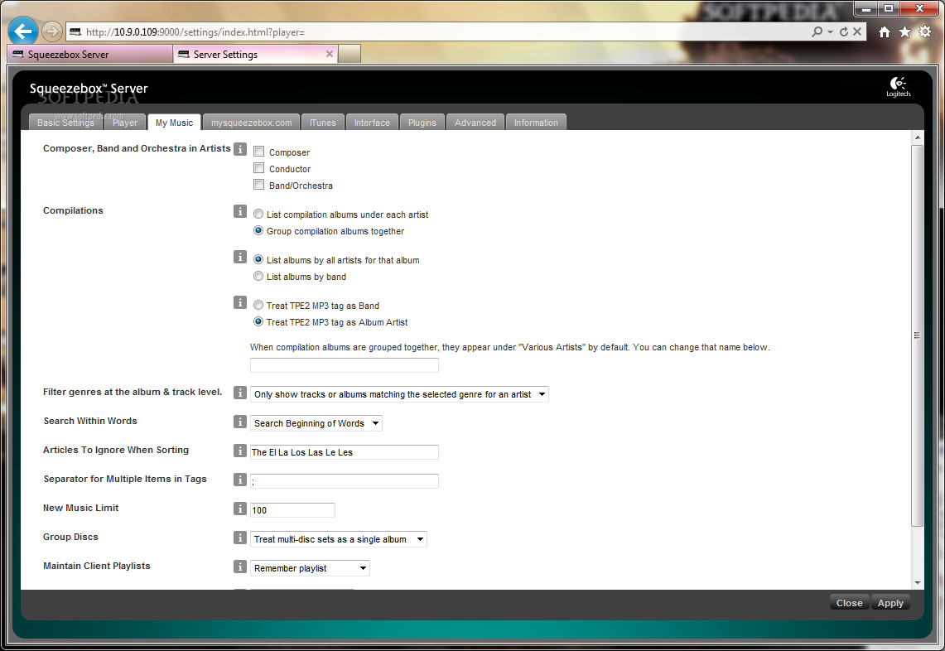Click info icon beside List albums by all artists

[240, 258]
